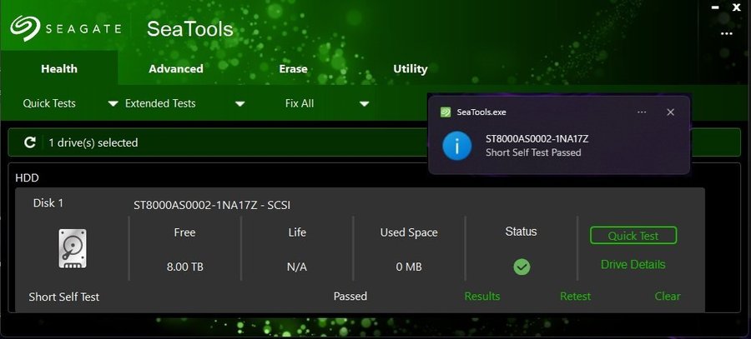This screenshot has width=751, height=339.
Task: Switch to the Advanced tab
Action: pos(176,69)
